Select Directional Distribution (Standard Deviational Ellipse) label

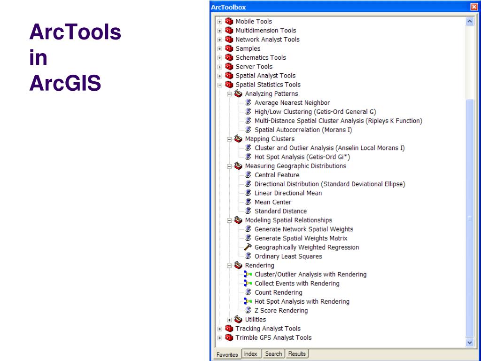tap(330, 184)
